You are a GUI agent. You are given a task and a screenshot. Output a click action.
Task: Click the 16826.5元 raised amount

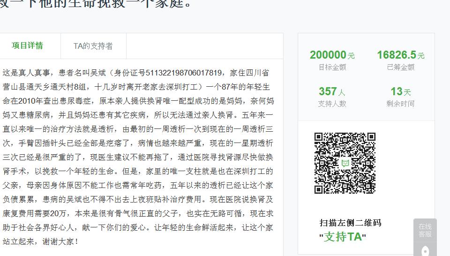click(x=400, y=55)
